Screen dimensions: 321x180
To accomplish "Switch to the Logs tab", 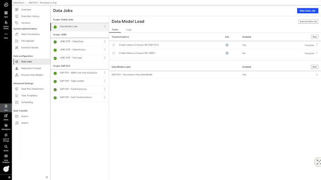I will [129, 30].
